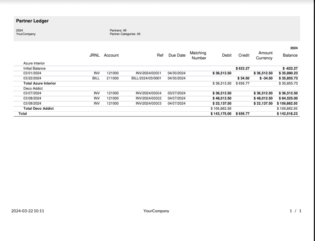Select the Total Deco Addict row label
This screenshot has width=315, height=241.
[38, 109]
